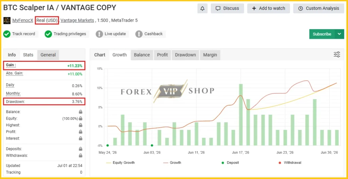
Task: Switch to the General tab
Action: 48,55
